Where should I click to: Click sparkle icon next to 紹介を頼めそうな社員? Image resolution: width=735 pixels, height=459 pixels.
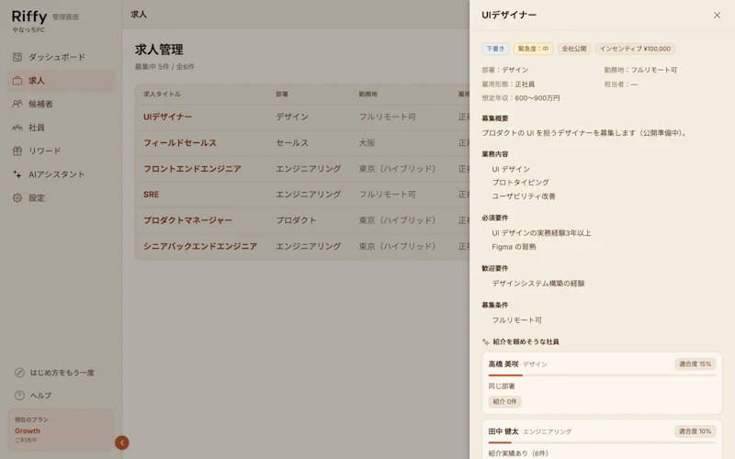(486, 341)
